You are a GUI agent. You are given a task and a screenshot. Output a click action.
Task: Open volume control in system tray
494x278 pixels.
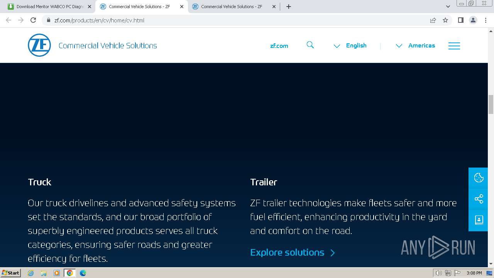coord(438,273)
